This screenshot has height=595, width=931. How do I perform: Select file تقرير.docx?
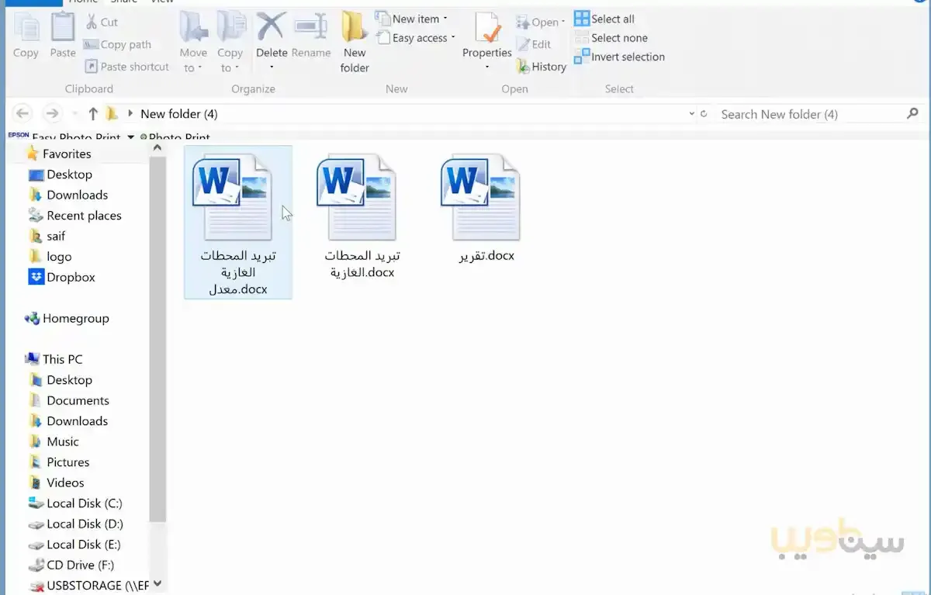(486, 208)
